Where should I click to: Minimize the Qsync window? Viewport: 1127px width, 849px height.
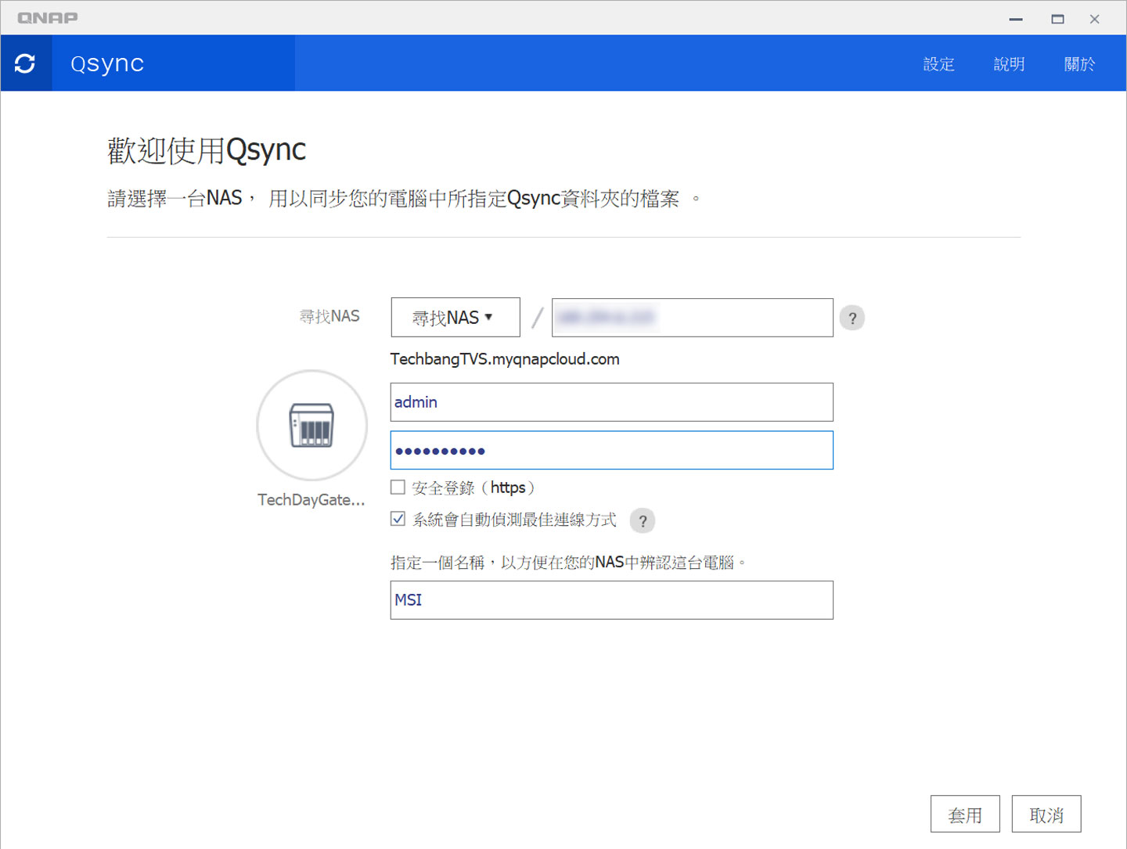(1016, 19)
